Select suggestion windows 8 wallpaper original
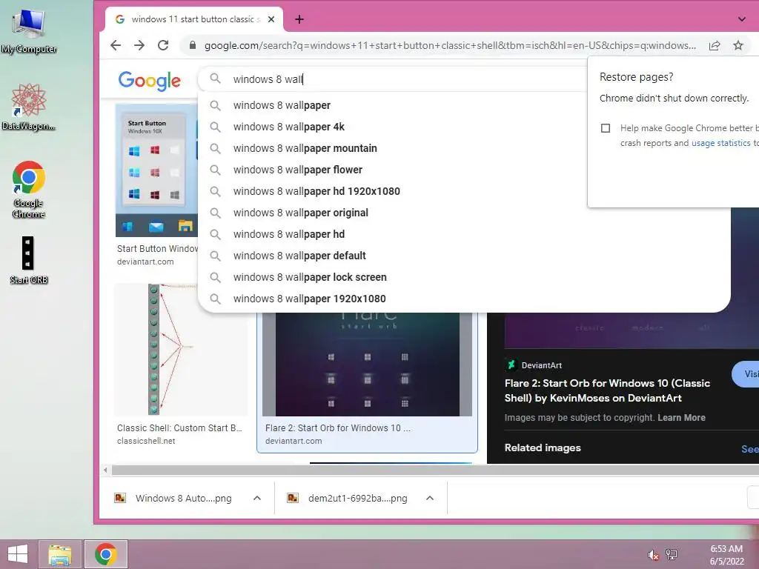759x569 pixels. (301, 213)
